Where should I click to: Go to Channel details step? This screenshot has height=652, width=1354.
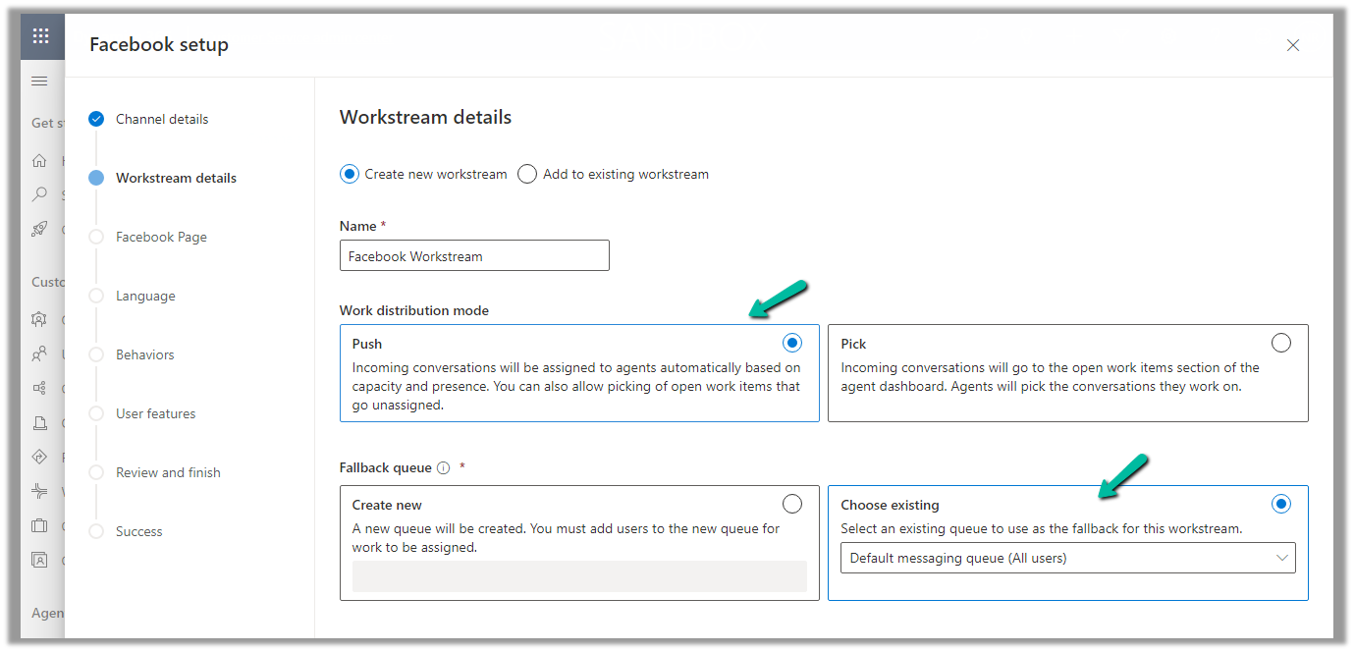click(x=162, y=119)
